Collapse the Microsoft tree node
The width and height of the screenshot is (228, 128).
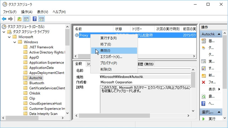point(9,37)
